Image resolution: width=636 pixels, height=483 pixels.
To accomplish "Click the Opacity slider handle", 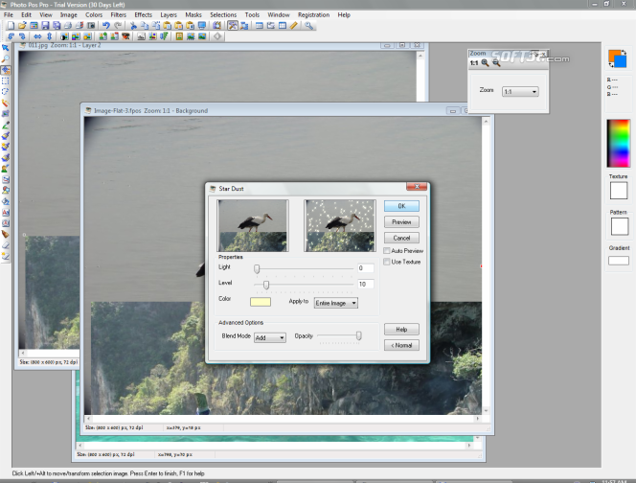I will (358, 335).
